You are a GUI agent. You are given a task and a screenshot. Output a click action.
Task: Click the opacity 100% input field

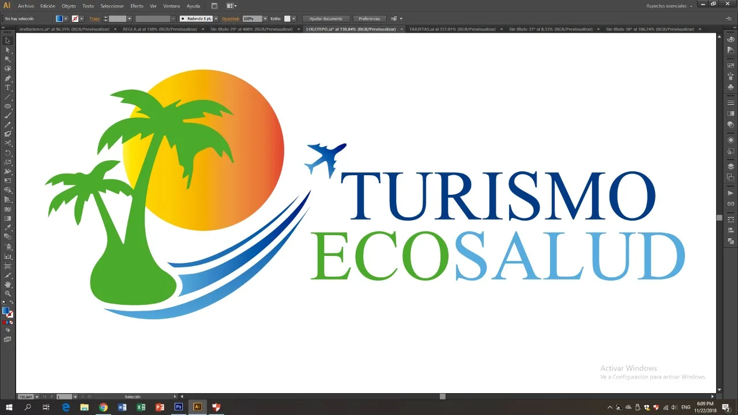(253, 18)
